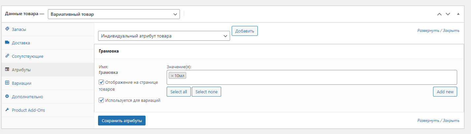Image resolution: width=471 pixels, height=134 pixels.
Task: Click the Select all button
Action: (x=179, y=92)
